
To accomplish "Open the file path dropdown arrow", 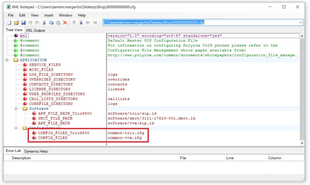I will point(301,23).
